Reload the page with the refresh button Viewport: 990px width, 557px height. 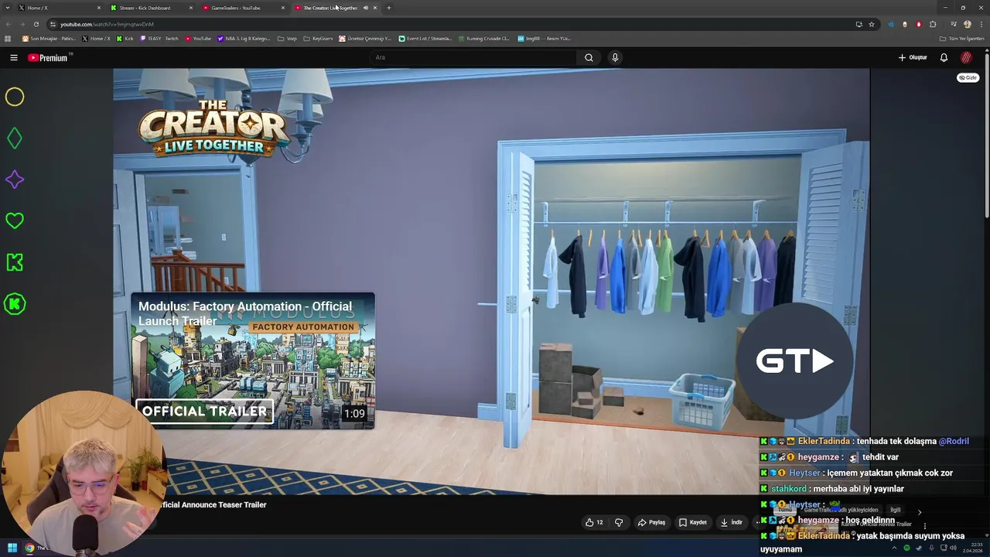coord(36,24)
